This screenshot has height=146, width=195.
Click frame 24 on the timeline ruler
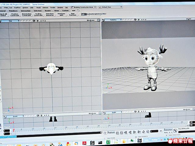55,128
